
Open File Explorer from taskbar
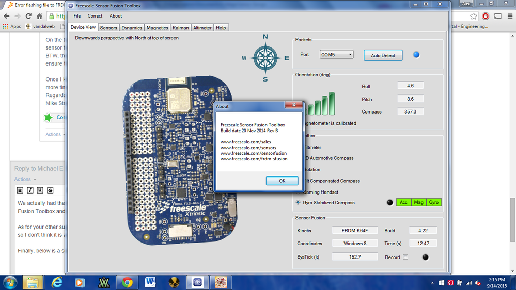(x=33, y=282)
